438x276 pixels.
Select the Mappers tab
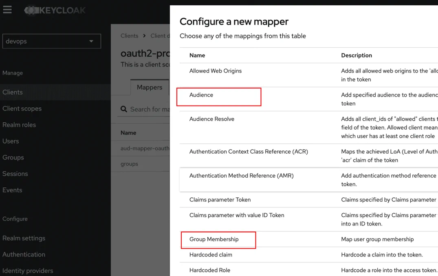click(149, 87)
